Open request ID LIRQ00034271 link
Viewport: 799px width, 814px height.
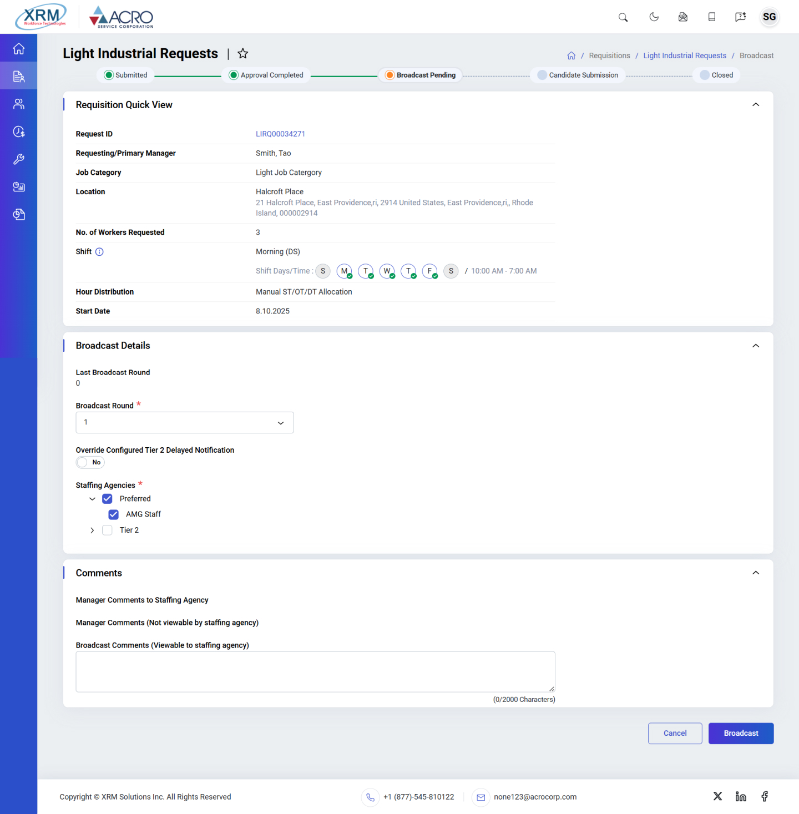280,134
